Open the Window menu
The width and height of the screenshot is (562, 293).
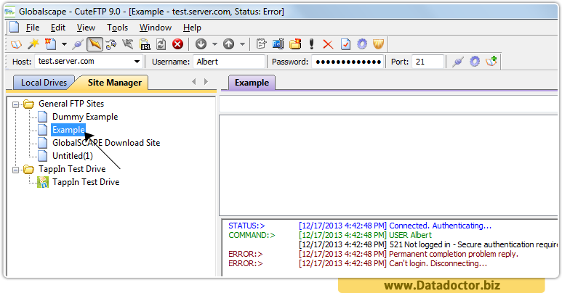[156, 28]
